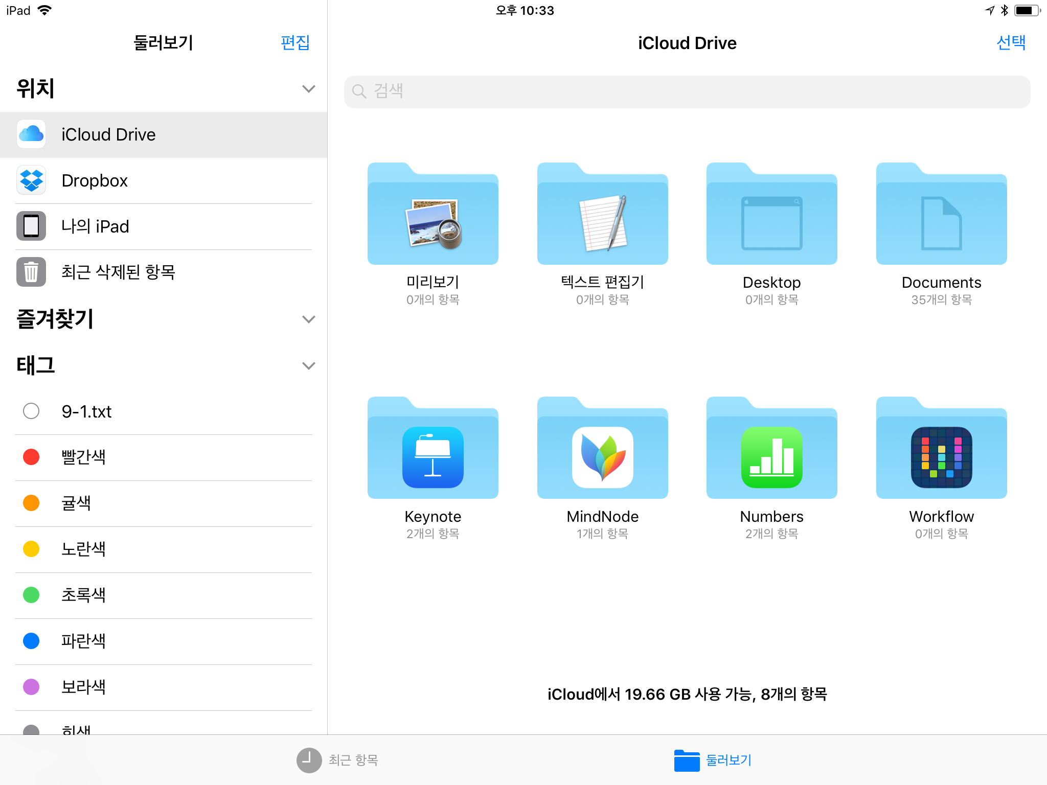Viewport: 1047px width, 785px height.
Task: Select the red 빨간색 tag dot
Action: tap(31, 457)
